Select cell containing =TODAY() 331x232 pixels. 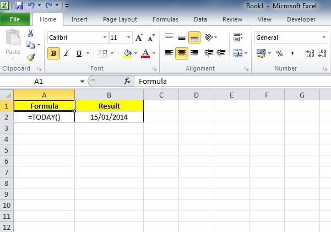click(x=44, y=117)
